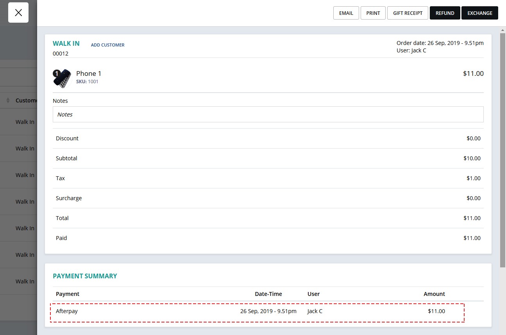Click ADD CUSTOMER link
The height and width of the screenshot is (335, 506).
pos(107,45)
